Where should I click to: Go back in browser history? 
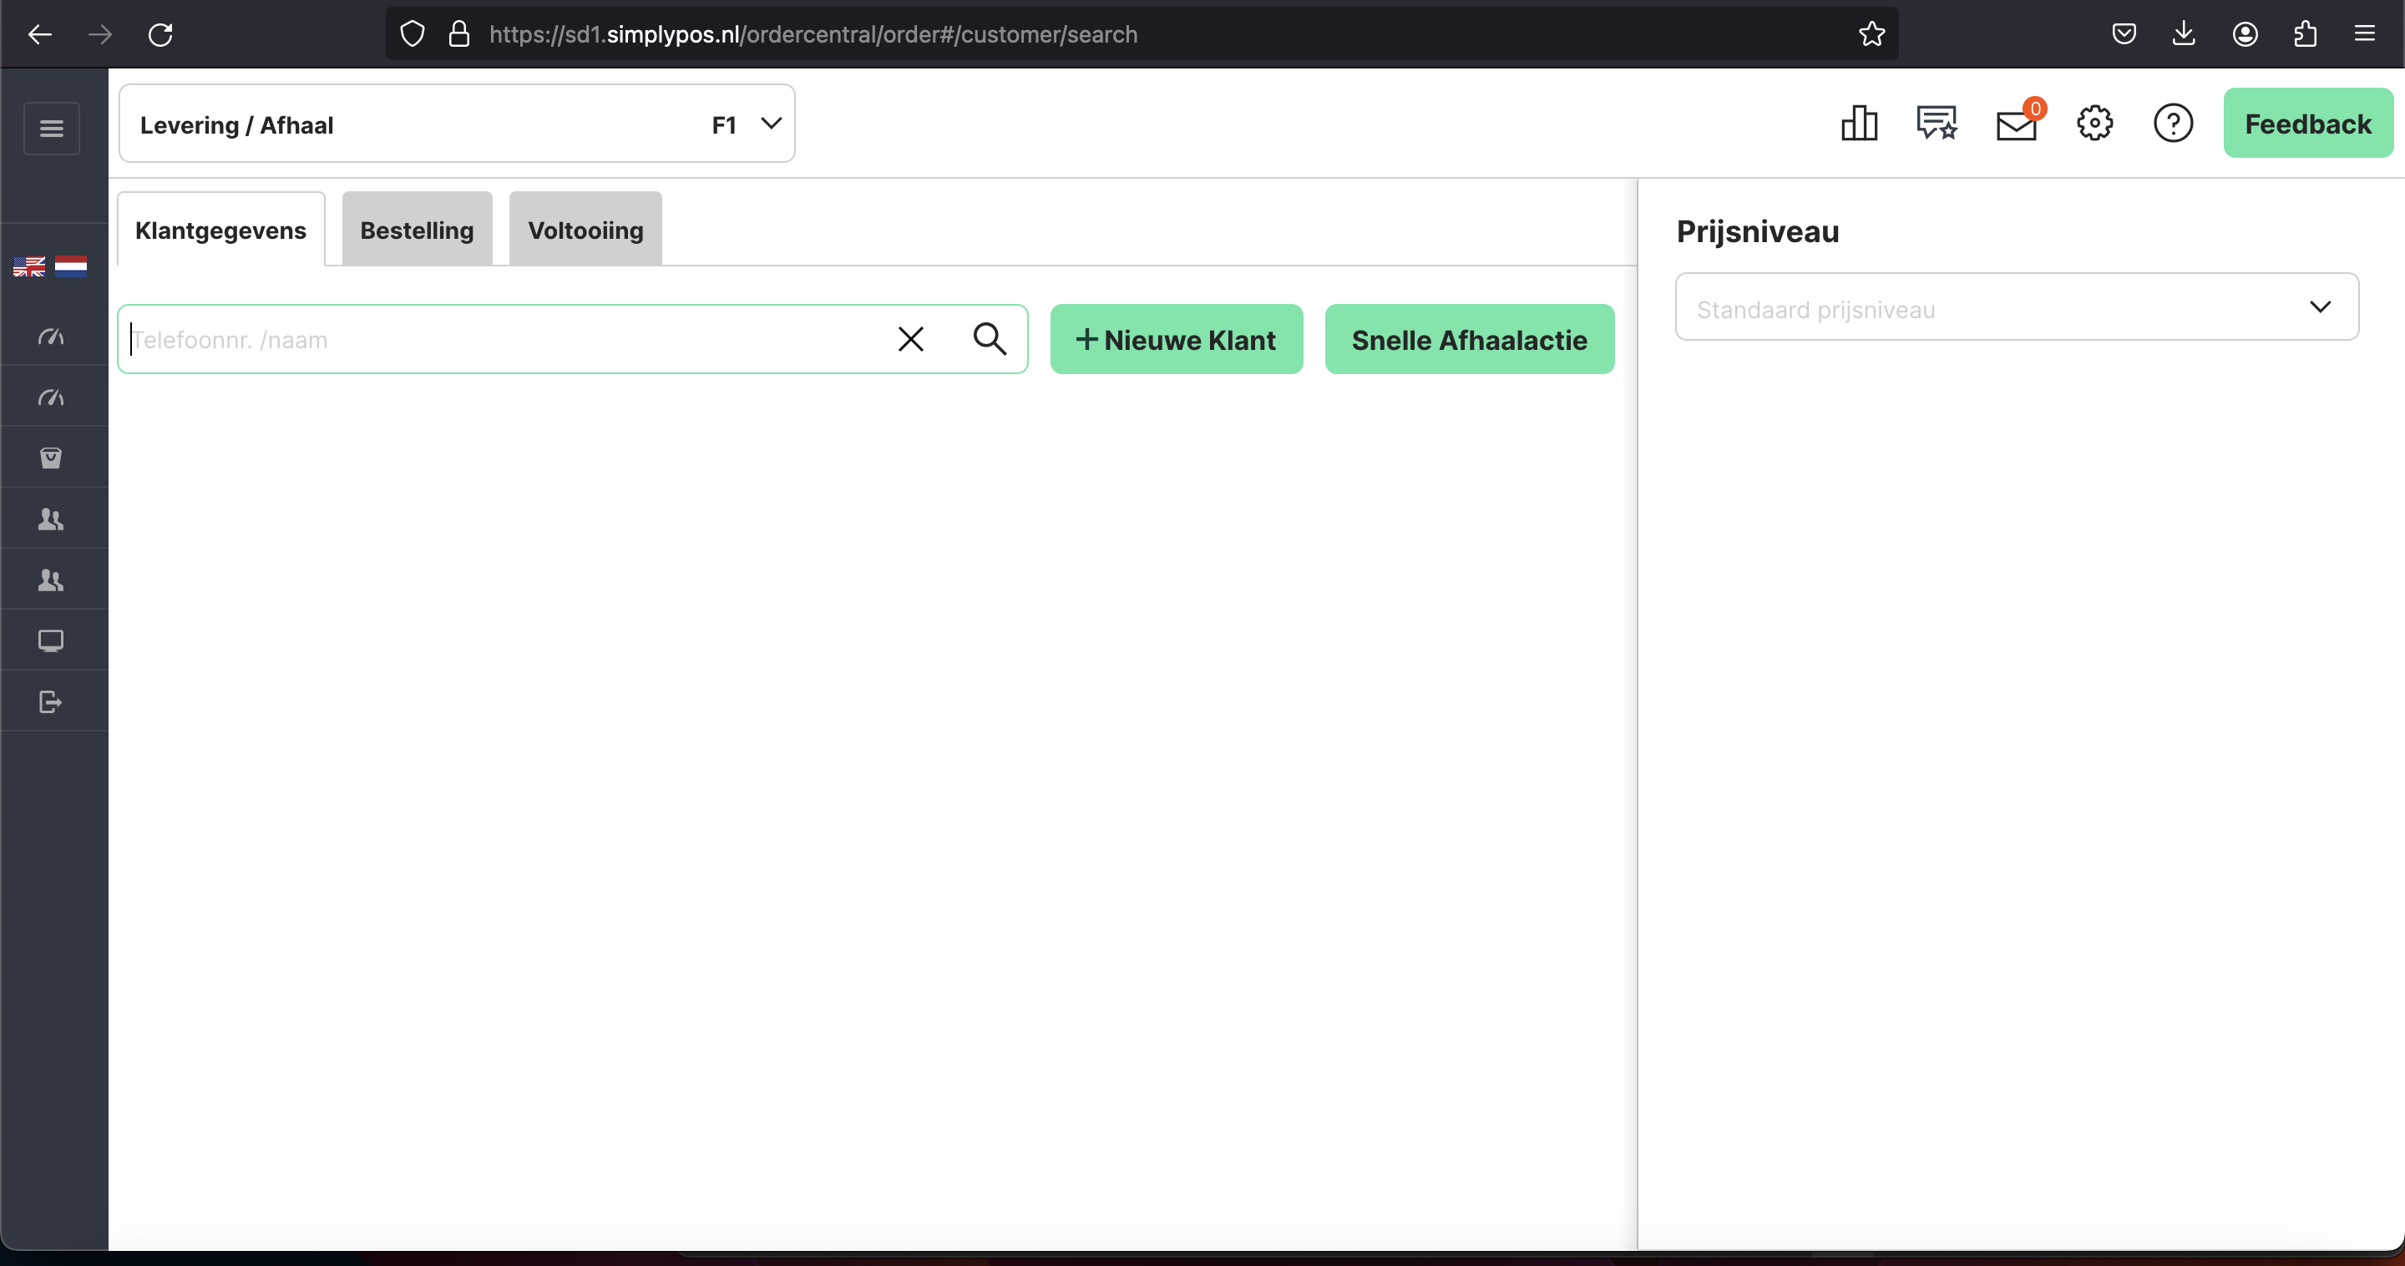click(x=40, y=34)
